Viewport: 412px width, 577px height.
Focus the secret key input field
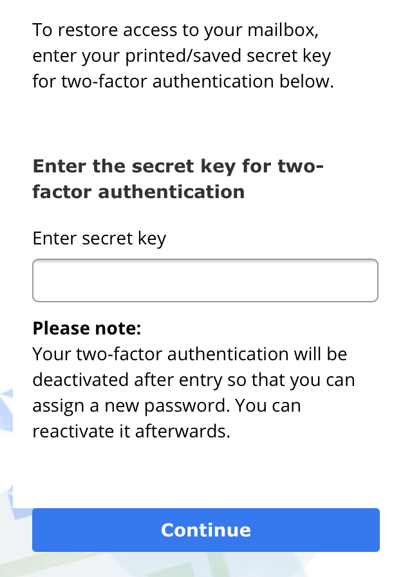205,280
